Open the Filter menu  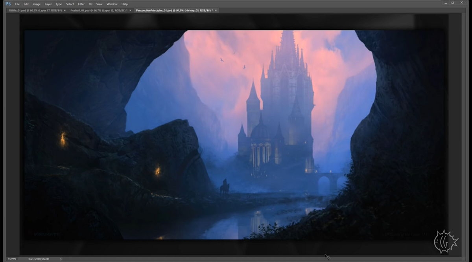81,4
